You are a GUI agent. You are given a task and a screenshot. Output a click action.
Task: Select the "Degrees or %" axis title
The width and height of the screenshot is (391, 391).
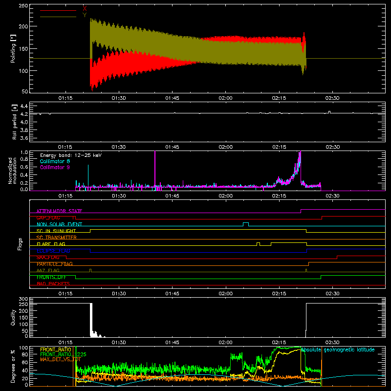click(x=13, y=366)
